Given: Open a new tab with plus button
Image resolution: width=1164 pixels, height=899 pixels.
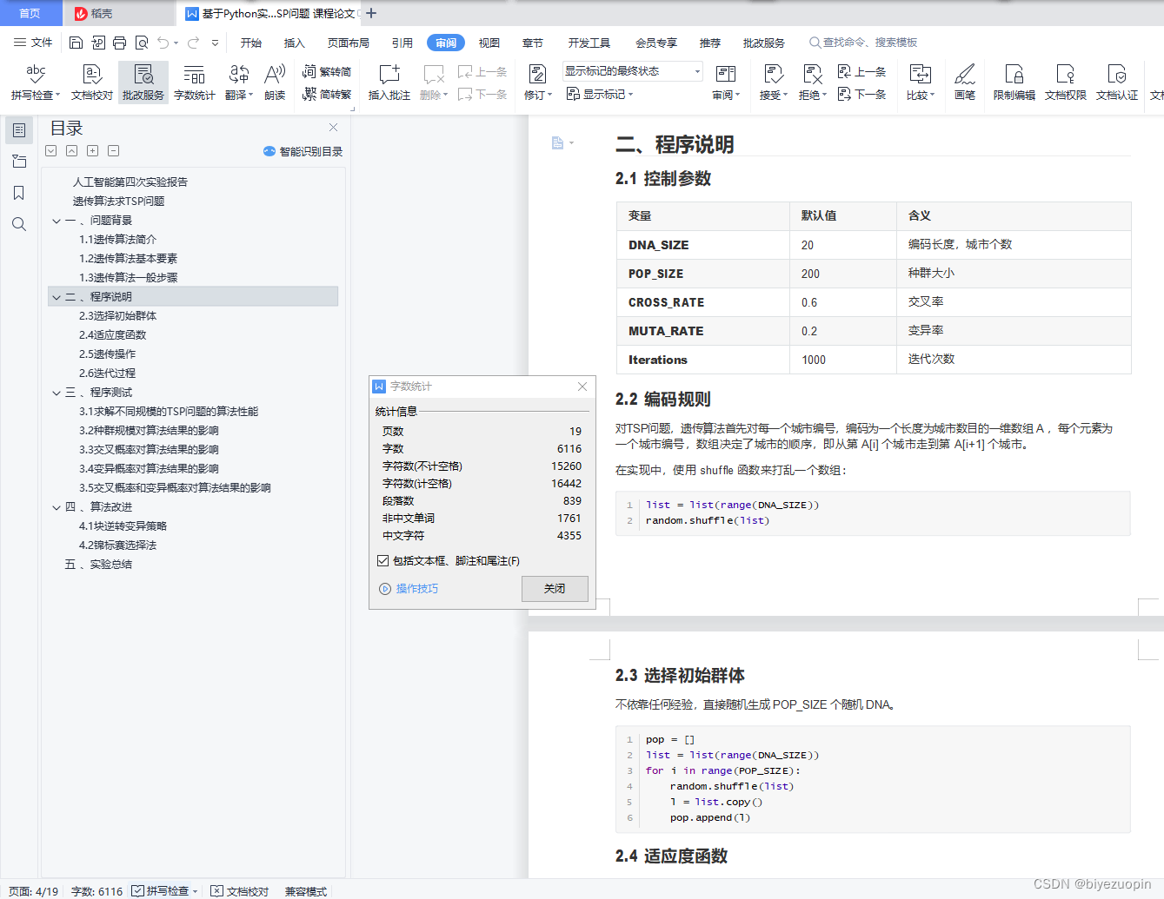Looking at the screenshot, I should pyautogui.click(x=371, y=13).
